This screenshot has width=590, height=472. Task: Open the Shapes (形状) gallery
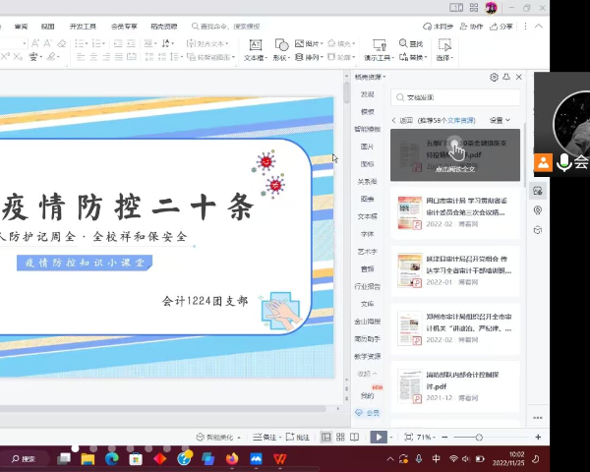point(281,50)
